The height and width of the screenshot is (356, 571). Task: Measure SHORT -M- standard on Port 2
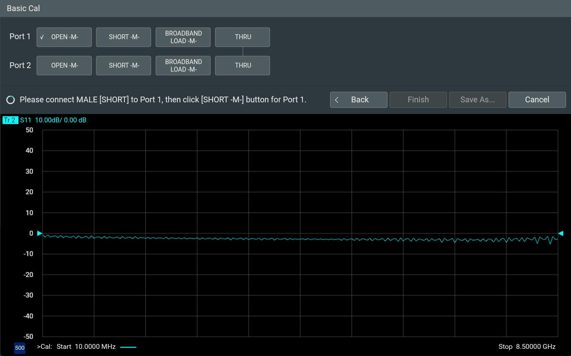(124, 65)
